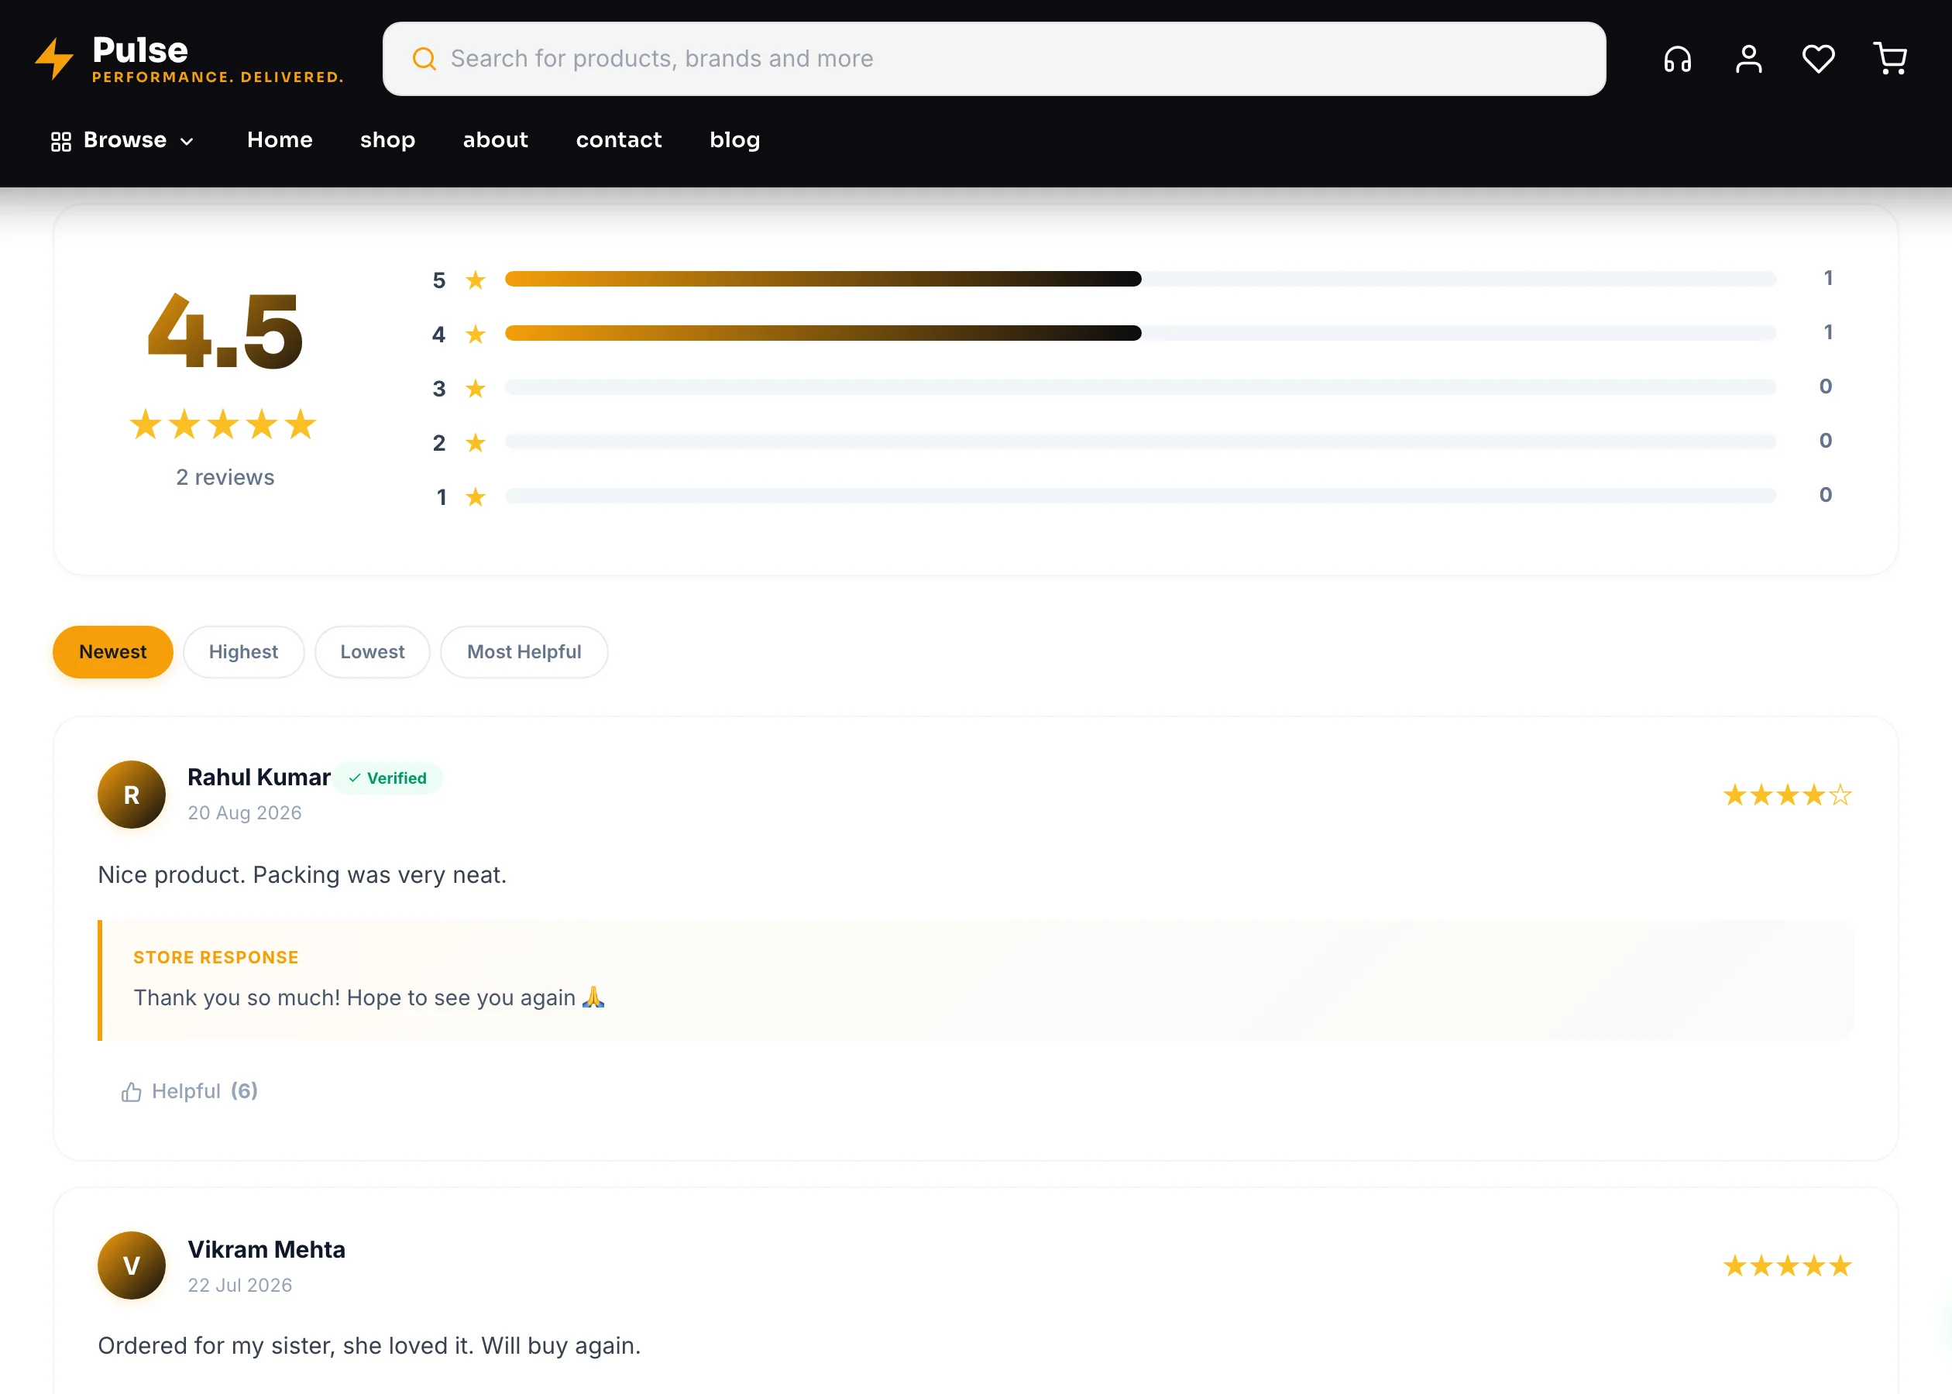Viewport: 1952px width, 1394px height.
Task: Open the shop menu item
Action: coord(388,140)
